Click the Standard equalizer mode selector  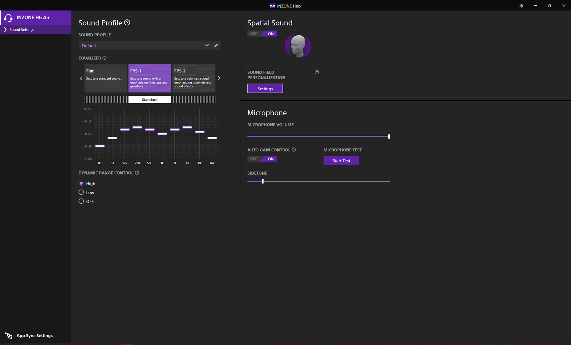click(x=150, y=100)
